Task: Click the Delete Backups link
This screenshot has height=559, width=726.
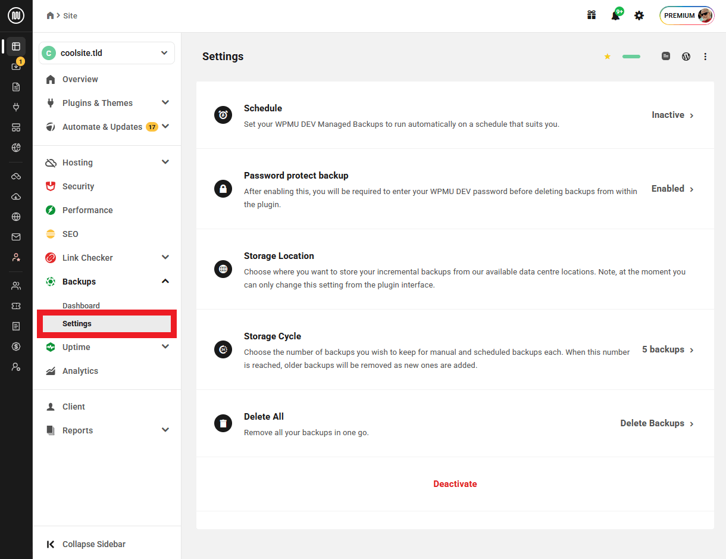Action: (x=657, y=423)
